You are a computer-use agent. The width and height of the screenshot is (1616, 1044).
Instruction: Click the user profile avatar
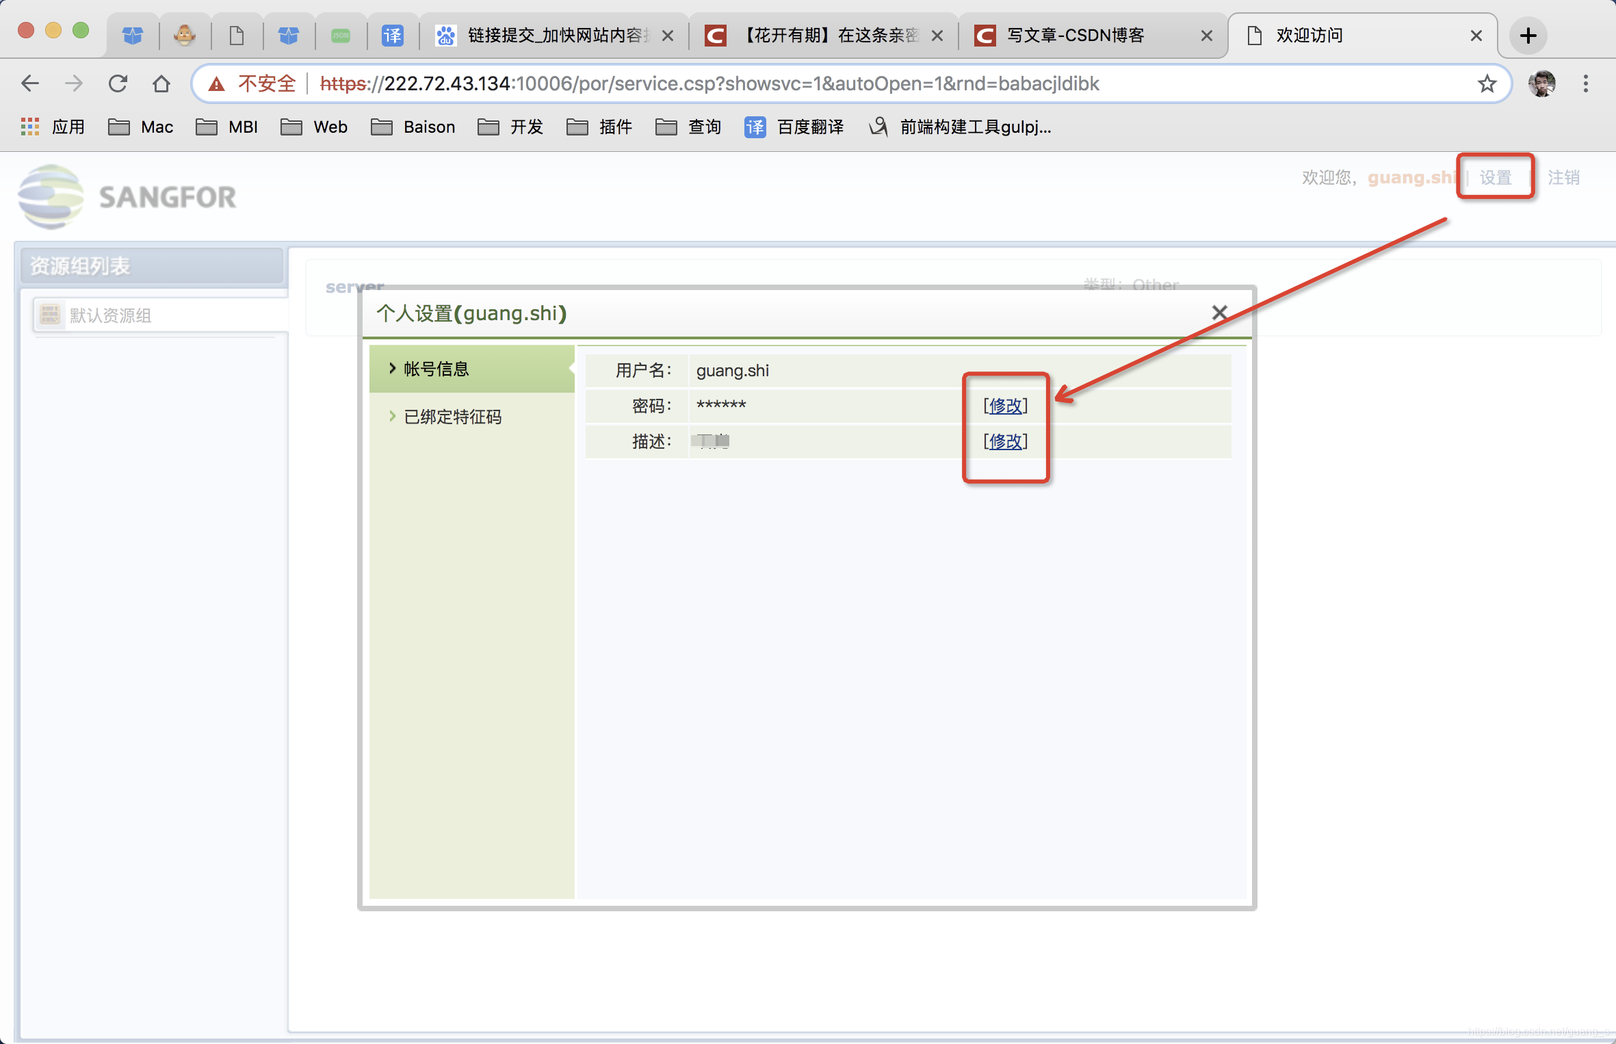click(x=1541, y=83)
